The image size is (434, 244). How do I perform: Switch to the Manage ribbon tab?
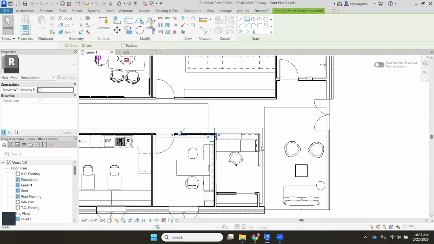(x=225, y=11)
